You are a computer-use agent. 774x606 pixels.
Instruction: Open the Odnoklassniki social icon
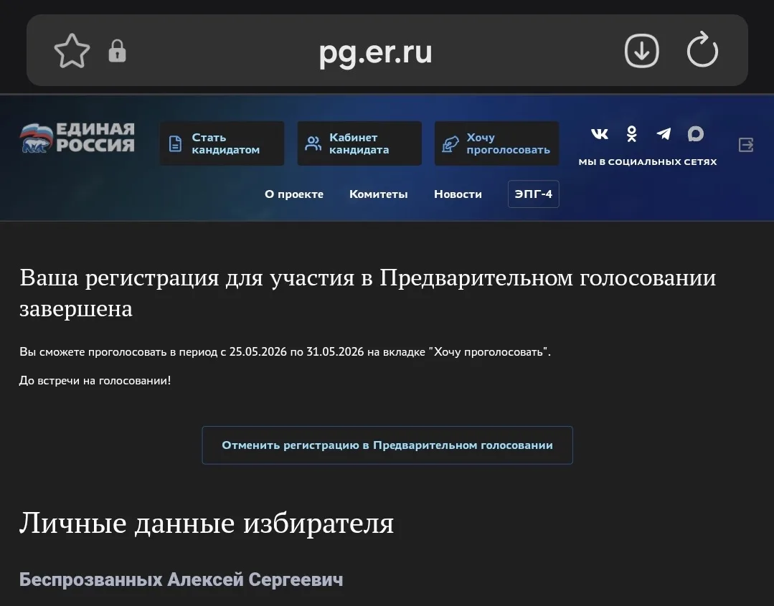pos(631,134)
